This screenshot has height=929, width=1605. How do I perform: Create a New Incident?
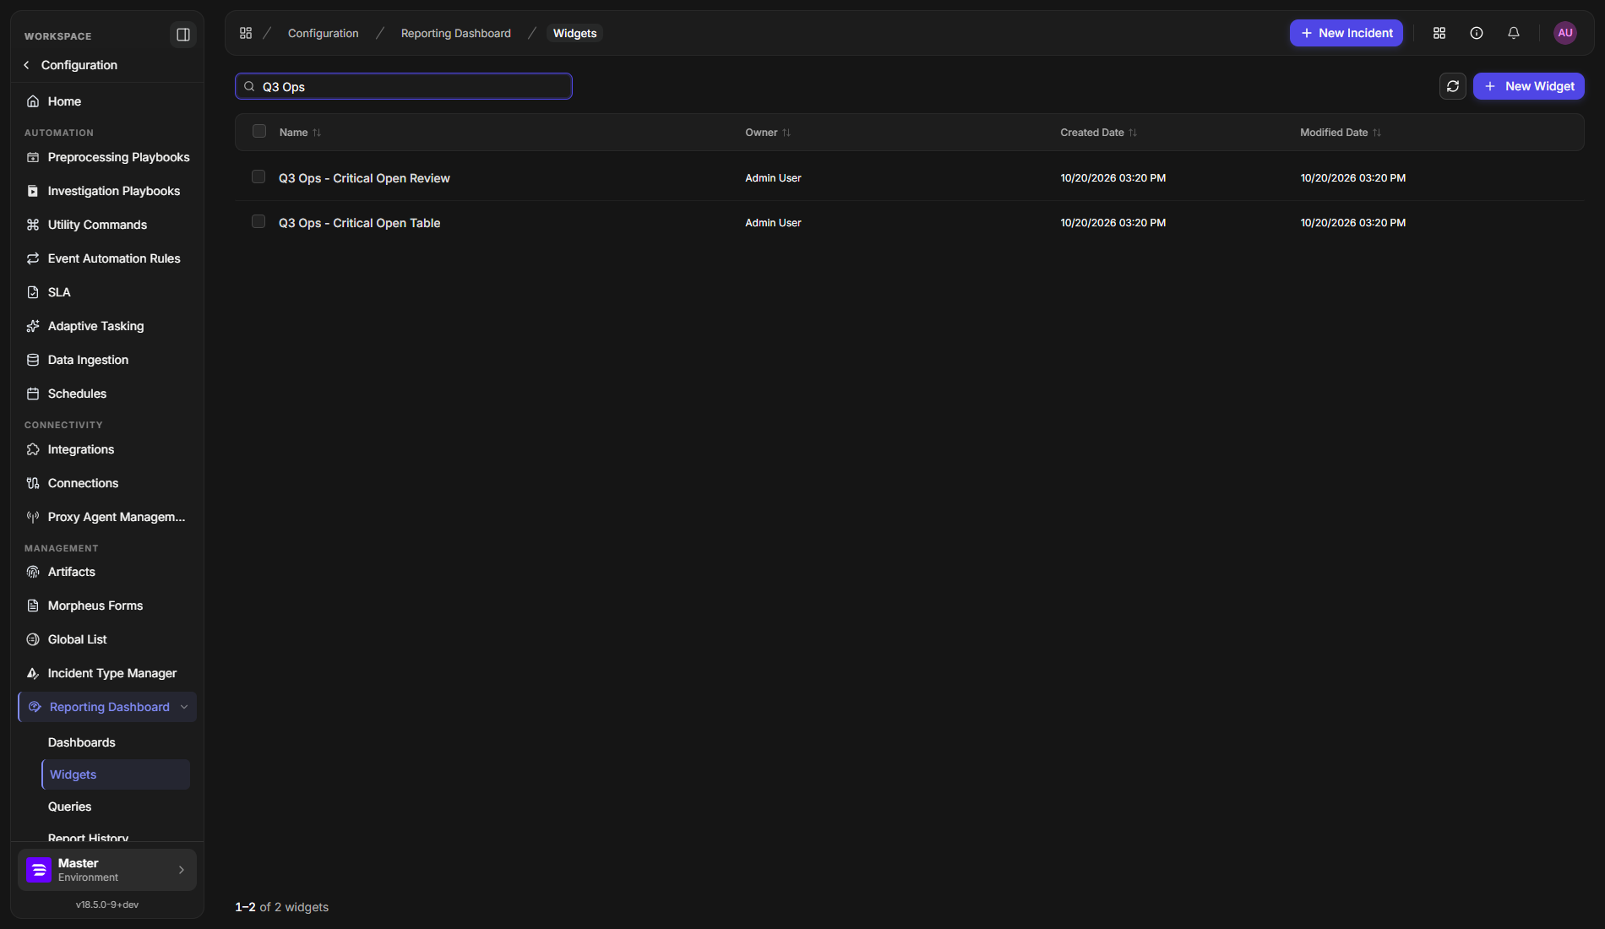1347,33
